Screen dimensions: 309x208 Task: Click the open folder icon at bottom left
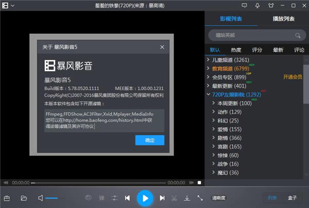pyautogui.click(x=24, y=198)
